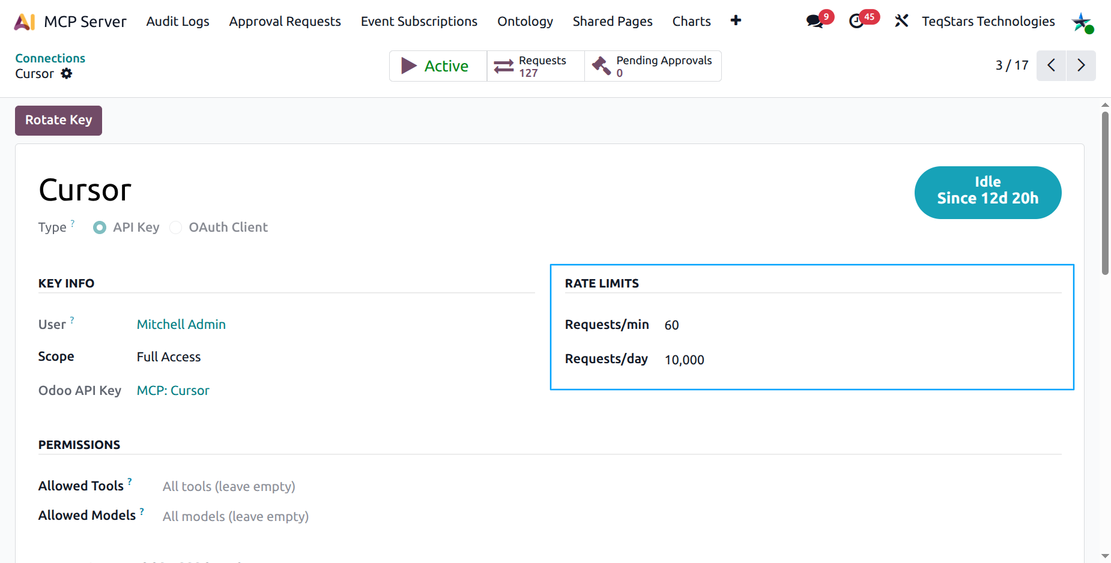
Task: Click the Rotate Key button
Action: click(x=58, y=120)
